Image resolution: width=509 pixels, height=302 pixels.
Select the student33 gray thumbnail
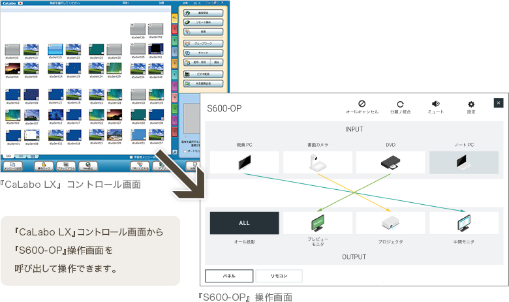click(138, 95)
